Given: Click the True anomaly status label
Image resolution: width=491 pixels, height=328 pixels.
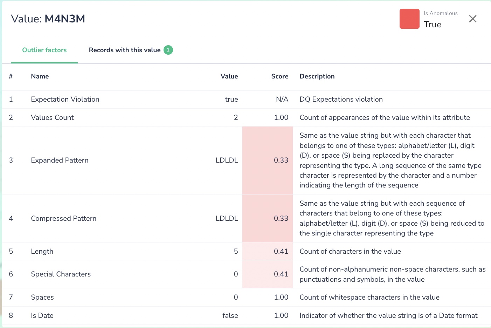Looking at the screenshot, I should (433, 24).
